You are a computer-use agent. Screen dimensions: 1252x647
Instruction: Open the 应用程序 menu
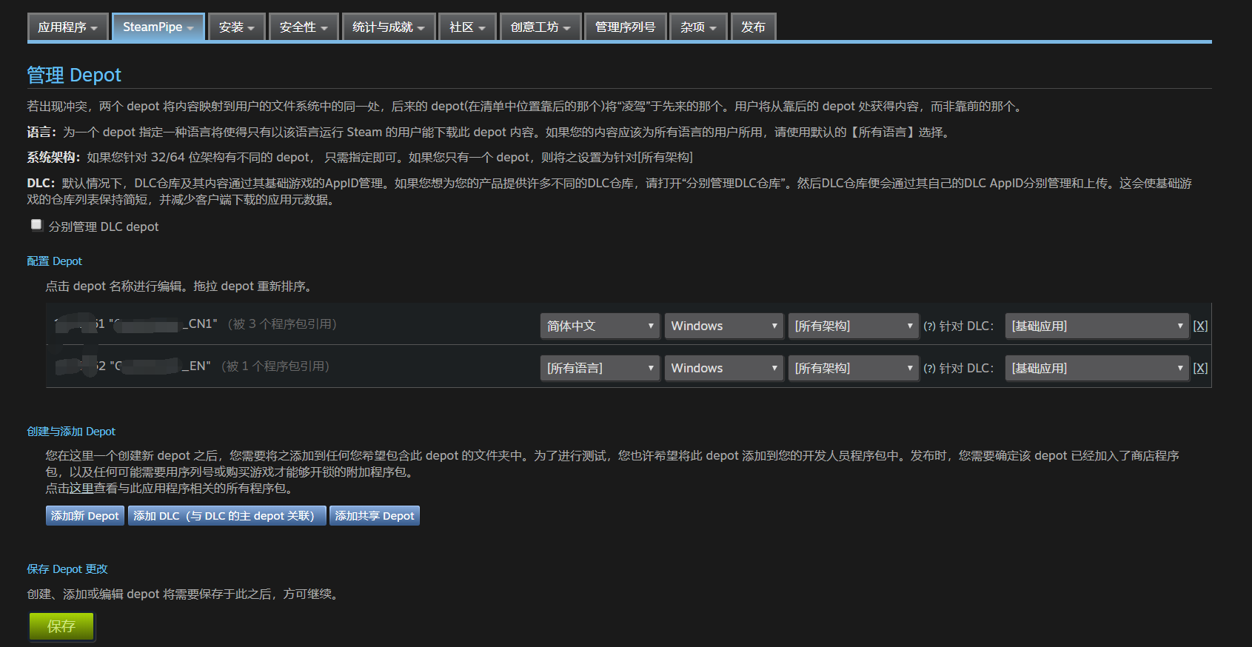click(x=68, y=27)
